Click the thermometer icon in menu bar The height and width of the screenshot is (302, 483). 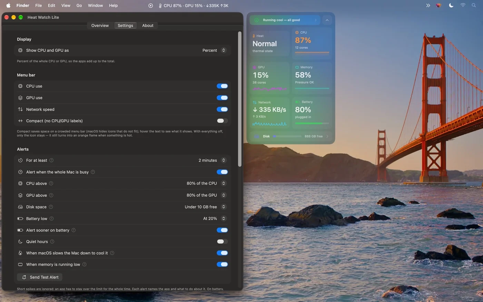160,6
